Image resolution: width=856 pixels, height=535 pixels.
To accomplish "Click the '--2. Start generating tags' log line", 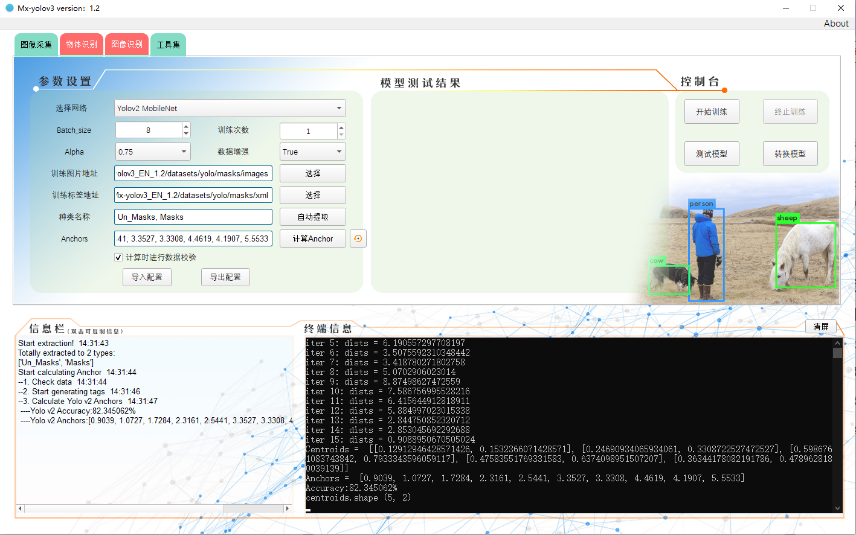I will pos(79,391).
